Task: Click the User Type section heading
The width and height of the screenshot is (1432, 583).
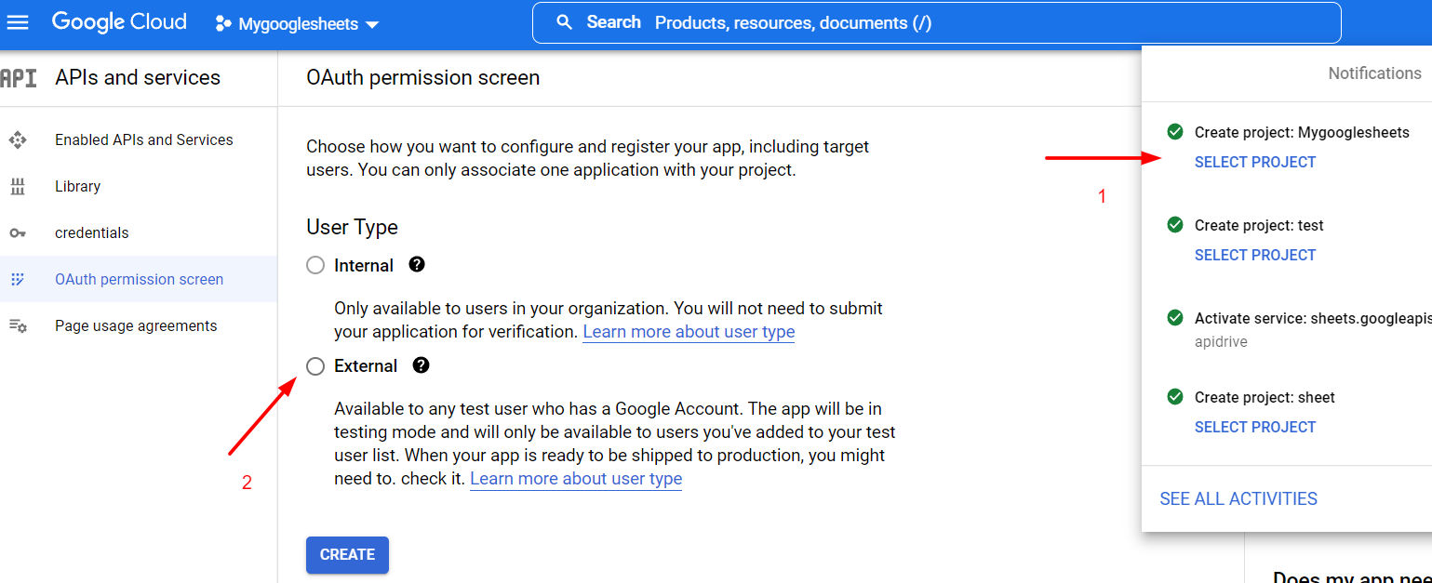Action: (x=352, y=227)
